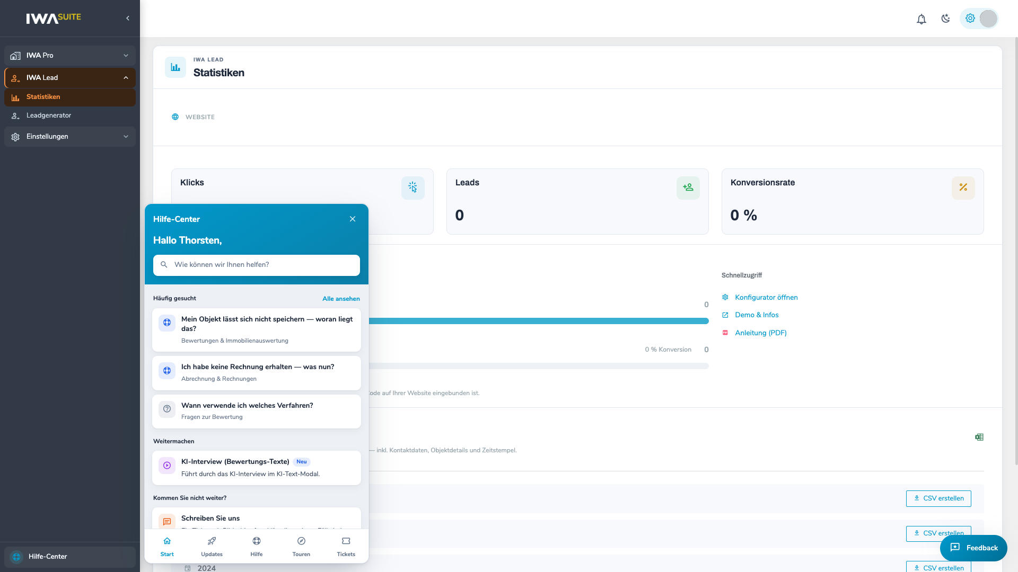Click the Konversionsrate value 0 %

click(743, 216)
